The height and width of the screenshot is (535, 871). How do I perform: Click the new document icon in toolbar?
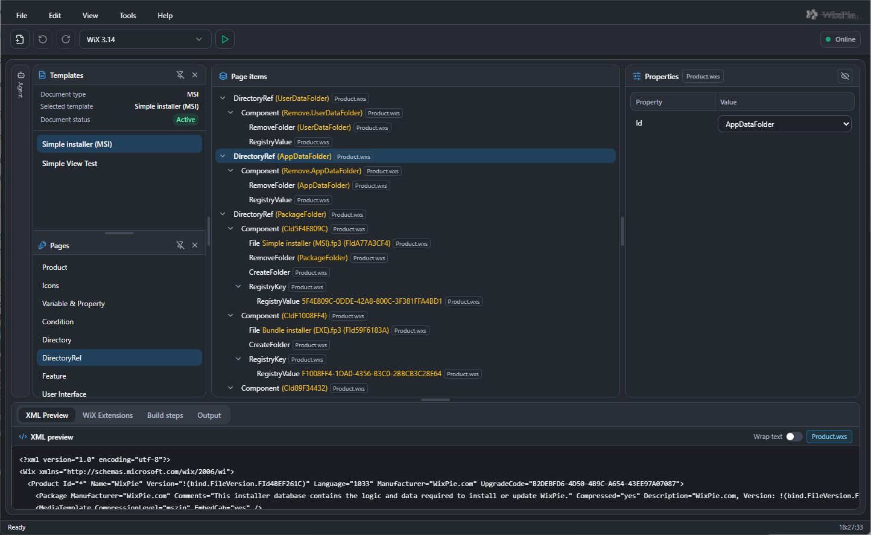click(x=19, y=39)
